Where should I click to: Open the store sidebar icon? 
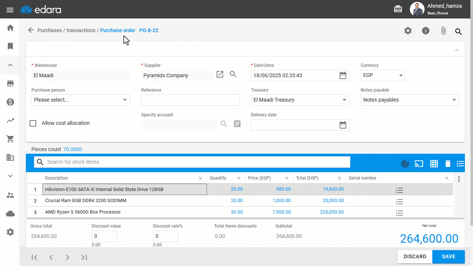point(10,83)
